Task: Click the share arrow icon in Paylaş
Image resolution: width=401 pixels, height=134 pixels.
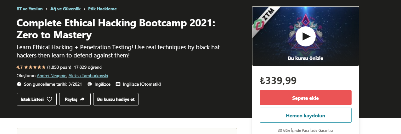Action: pyautogui.click(x=82, y=99)
